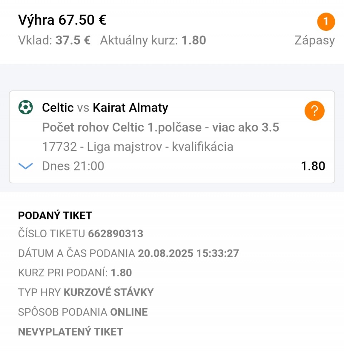344x351 pixels.
Task: Click the green football sport icon
Action: pyautogui.click(x=25, y=107)
